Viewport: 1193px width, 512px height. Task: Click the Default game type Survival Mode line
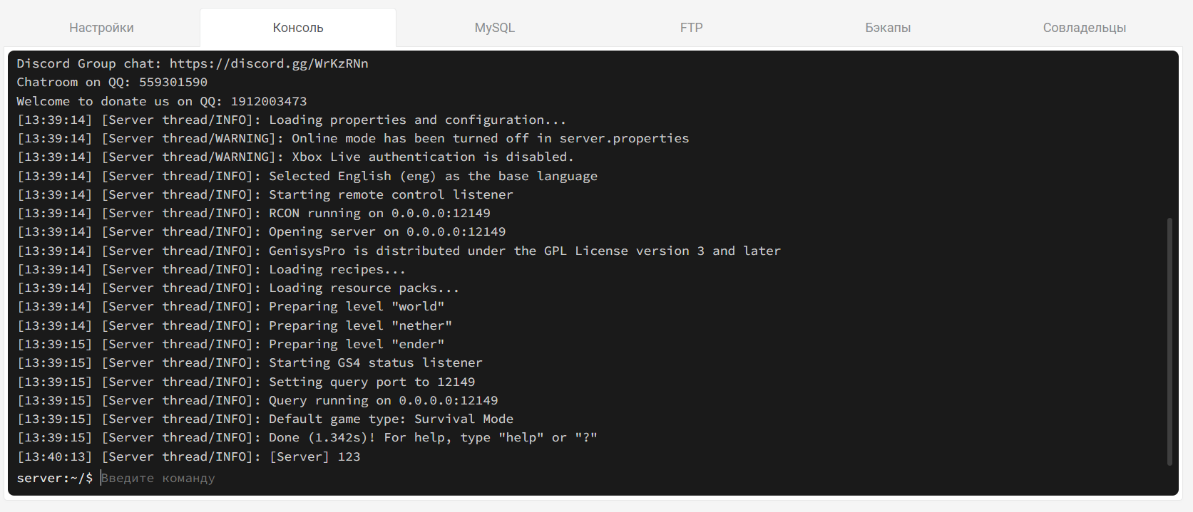tap(265, 419)
